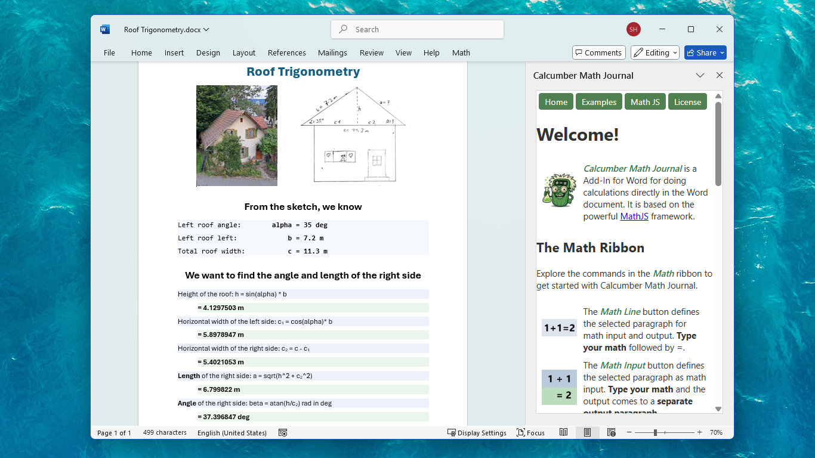Image resolution: width=815 pixels, height=458 pixels.
Task: Switch to Read Mode view
Action: coord(563,432)
